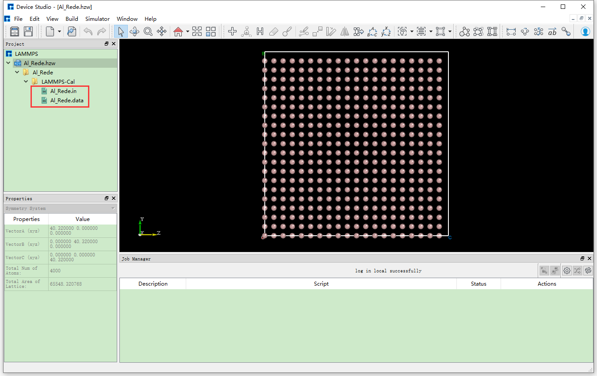The image size is (597, 376).
Task: Click the Status column header
Action: point(478,284)
